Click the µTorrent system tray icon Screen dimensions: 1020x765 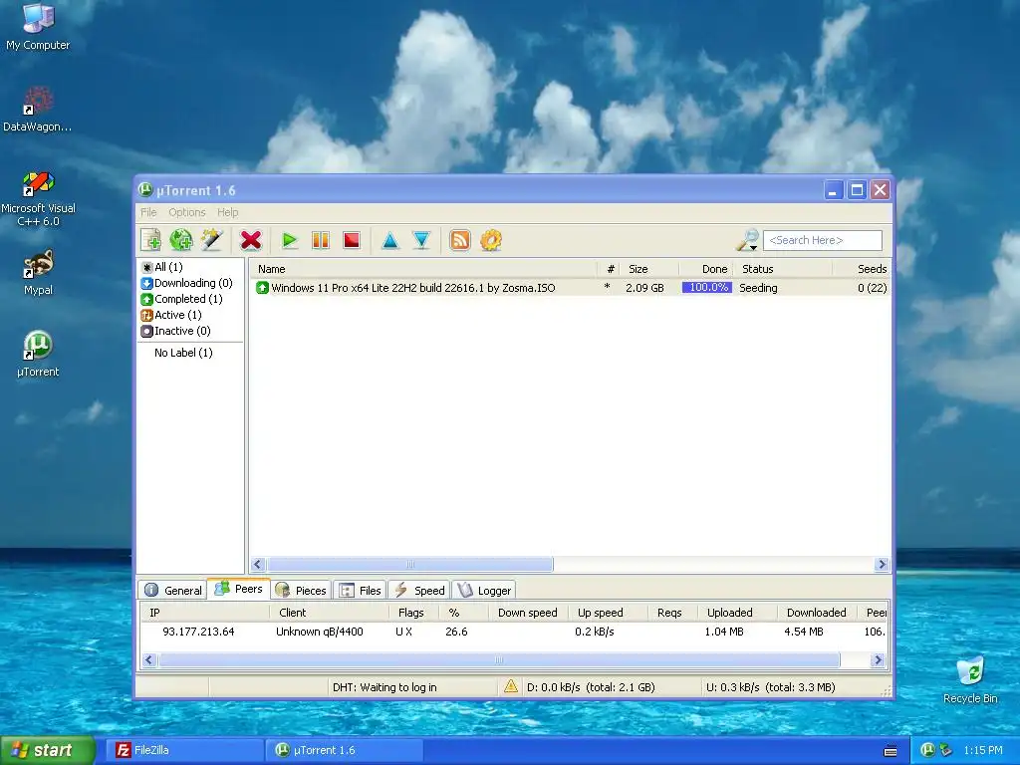click(x=927, y=750)
